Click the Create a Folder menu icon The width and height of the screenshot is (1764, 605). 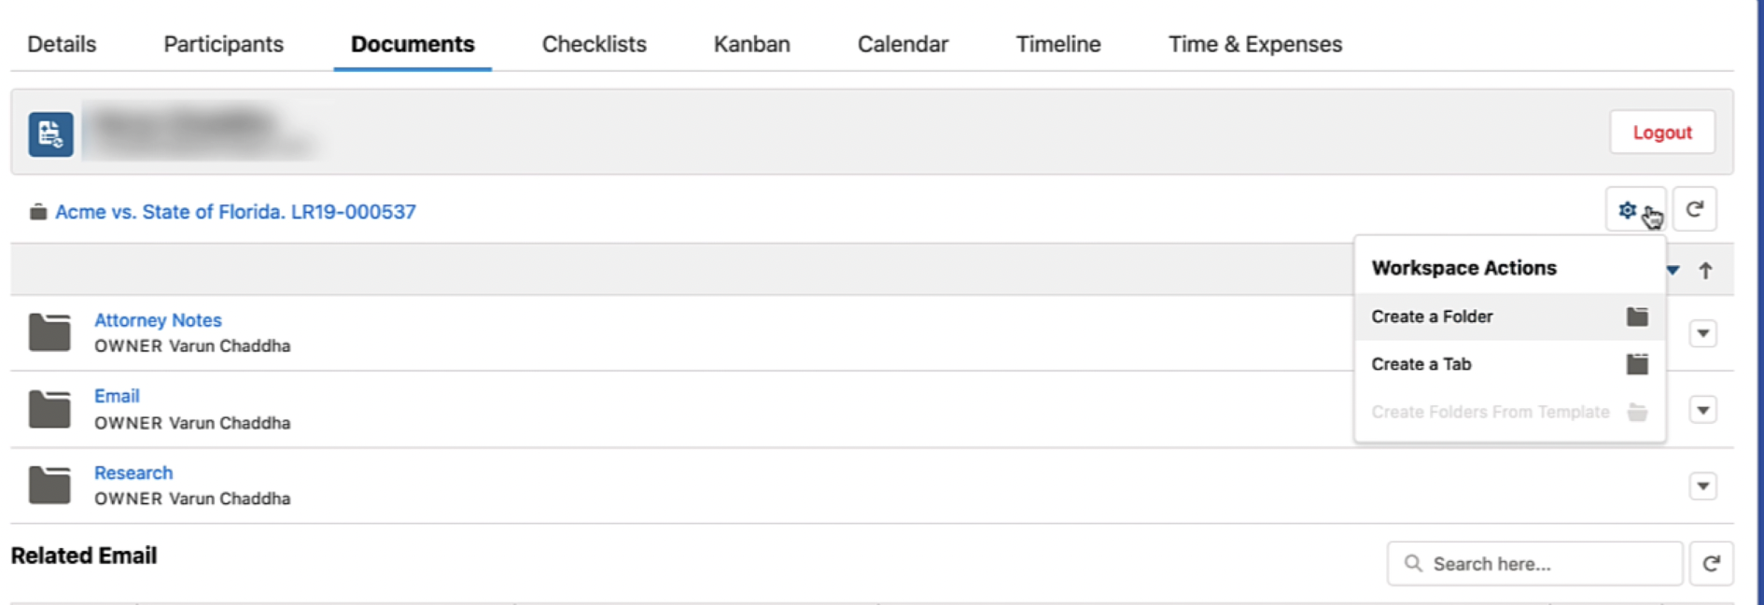pyautogui.click(x=1637, y=317)
